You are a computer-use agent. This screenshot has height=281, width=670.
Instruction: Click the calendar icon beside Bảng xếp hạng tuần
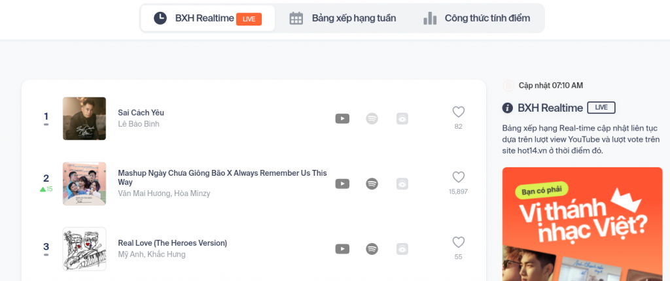pyautogui.click(x=296, y=18)
